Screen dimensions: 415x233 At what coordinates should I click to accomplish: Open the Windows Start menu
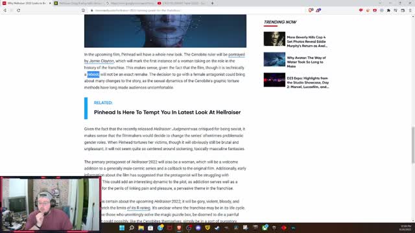pyautogui.click(x=122, y=228)
